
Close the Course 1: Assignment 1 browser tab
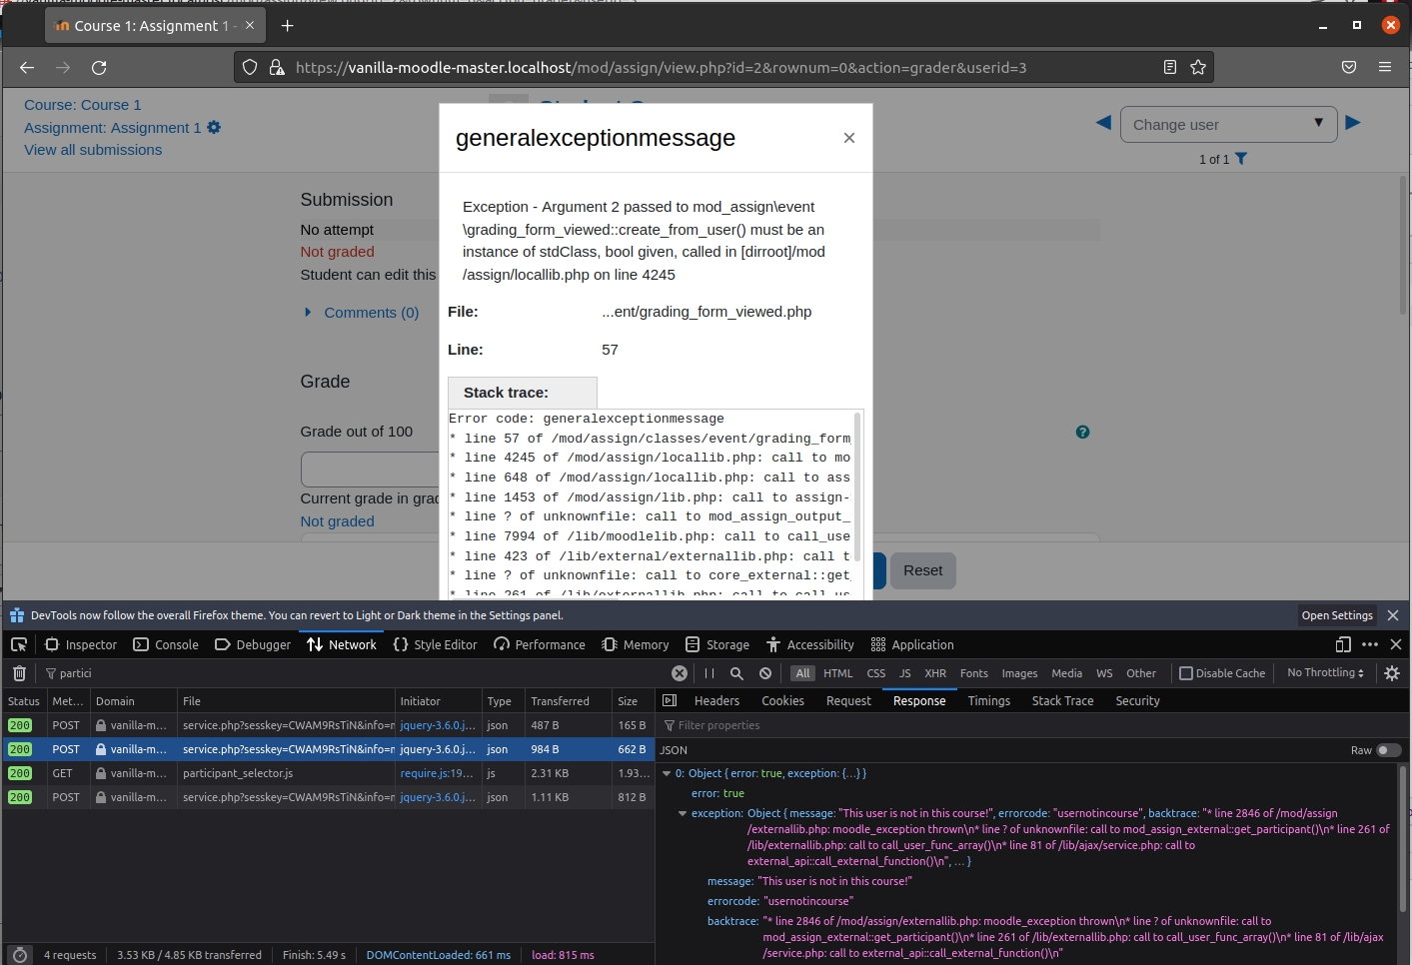tap(250, 25)
